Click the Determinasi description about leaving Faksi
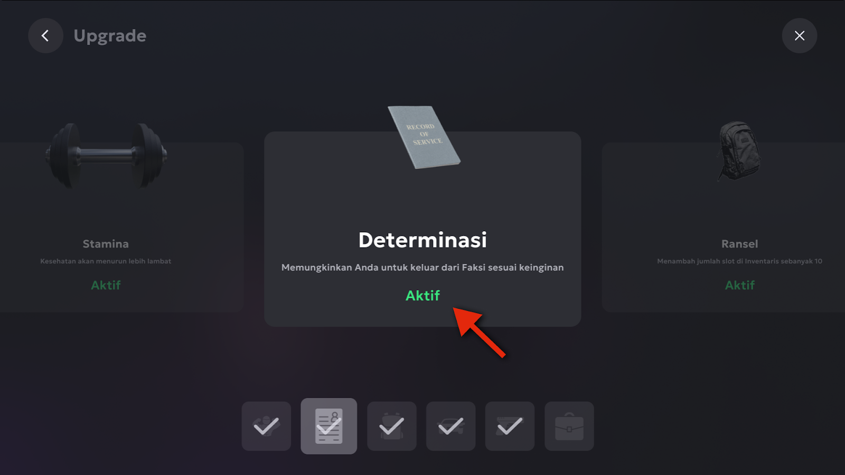 pos(422,268)
